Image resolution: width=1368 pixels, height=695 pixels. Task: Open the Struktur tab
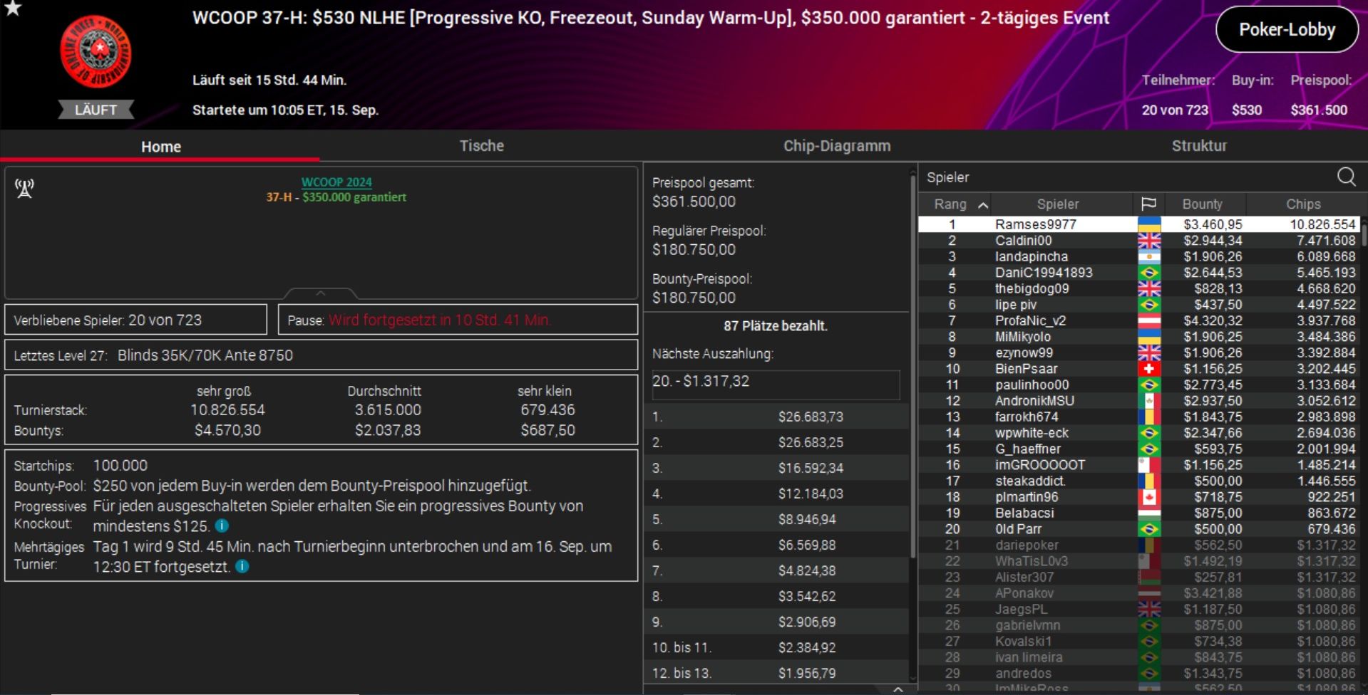click(1199, 146)
